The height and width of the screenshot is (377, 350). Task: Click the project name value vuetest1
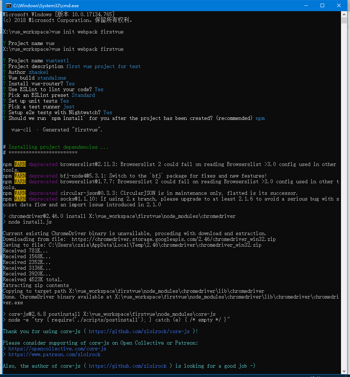point(57,60)
